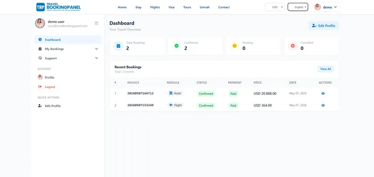Click the MODULE column header
The image size is (374, 177).
point(173,83)
